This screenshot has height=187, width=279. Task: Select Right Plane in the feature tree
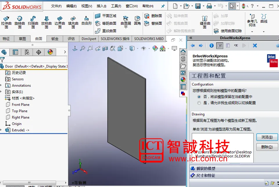(x=18, y=117)
